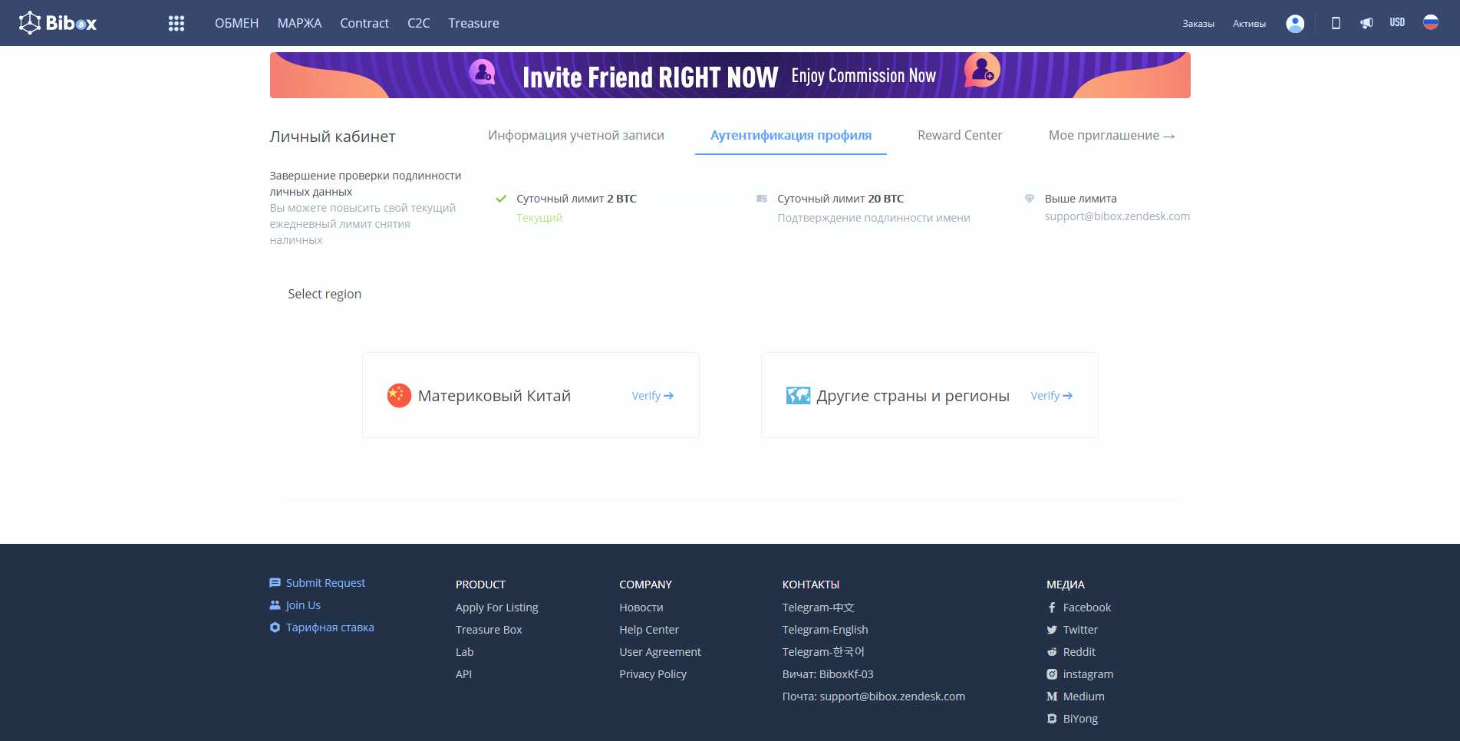Open the Contract menu item
This screenshot has width=1460, height=741.
coord(364,23)
